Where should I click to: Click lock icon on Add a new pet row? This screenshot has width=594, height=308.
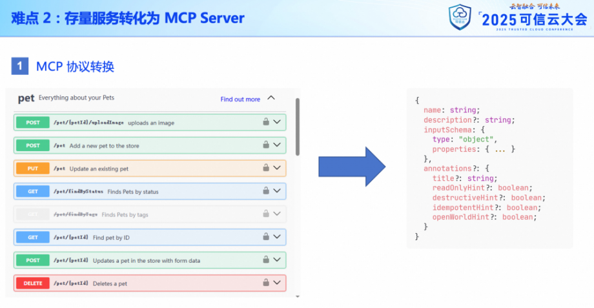click(266, 145)
